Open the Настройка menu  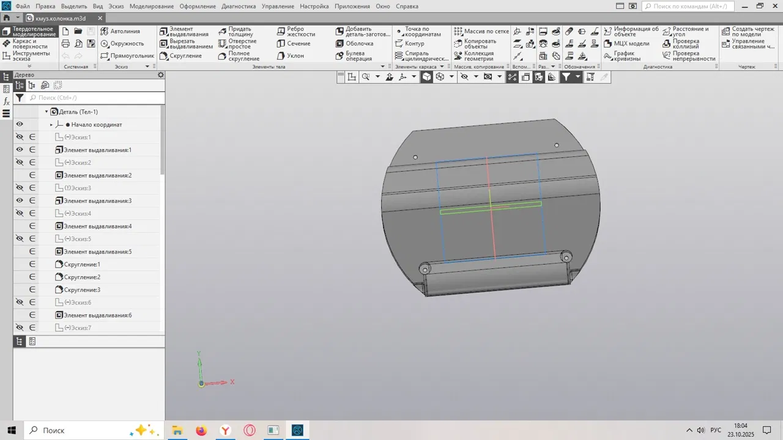314,6
